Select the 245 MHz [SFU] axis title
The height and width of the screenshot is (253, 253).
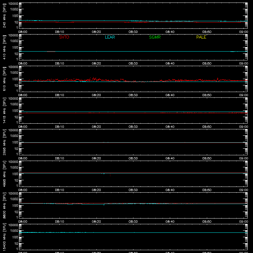tap(4, 15)
